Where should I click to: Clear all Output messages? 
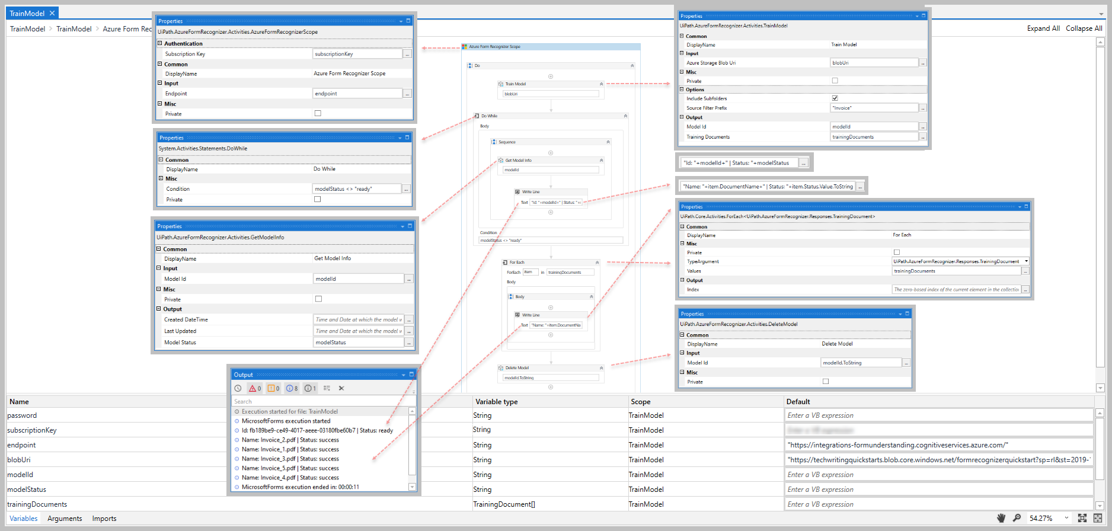[x=341, y=388]
